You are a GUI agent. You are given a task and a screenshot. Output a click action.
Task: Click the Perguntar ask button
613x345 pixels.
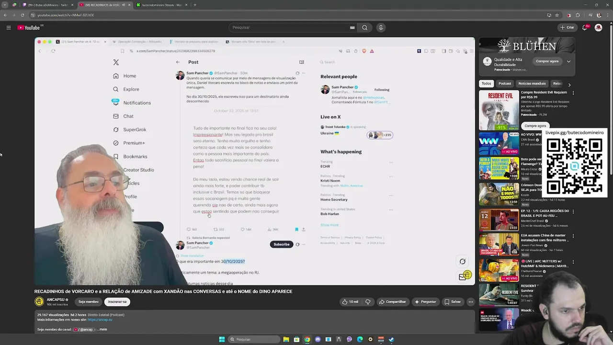425,302
